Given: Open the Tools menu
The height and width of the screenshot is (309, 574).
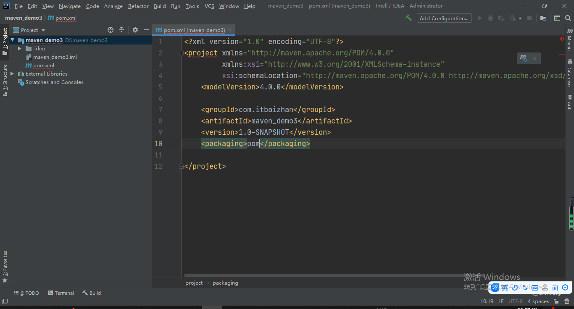Looking at the screenshot, I should (192, 6).
